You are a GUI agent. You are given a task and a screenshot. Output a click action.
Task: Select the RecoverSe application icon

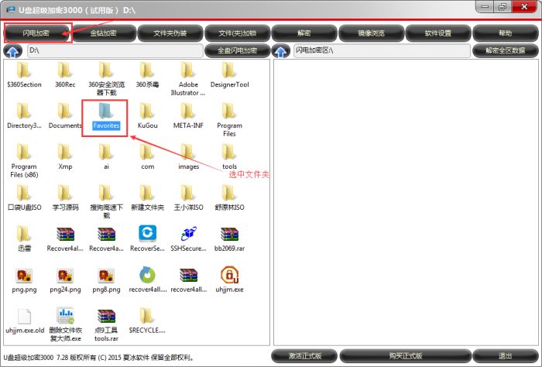[x=146, y=235]
